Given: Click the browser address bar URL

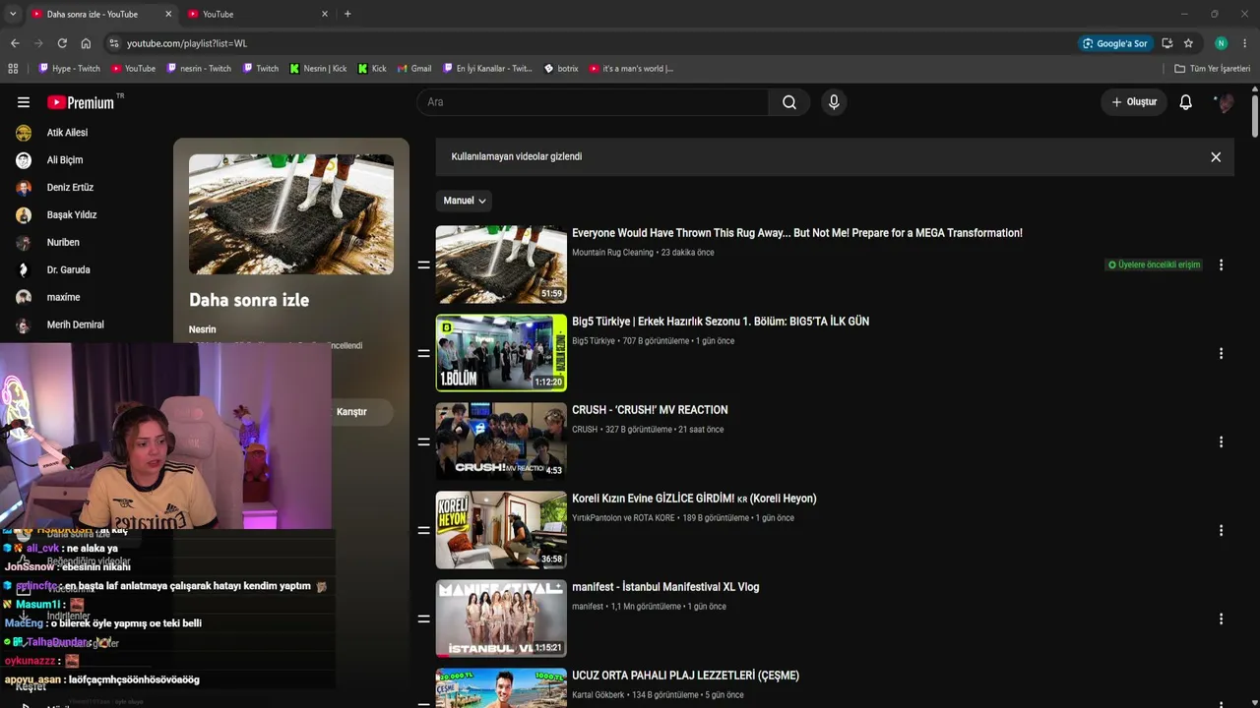Looking at the screenshot, I should click(187, 43).
